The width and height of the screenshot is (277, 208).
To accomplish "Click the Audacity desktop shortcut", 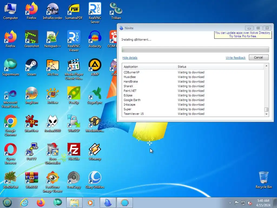I will coord(95,39).
